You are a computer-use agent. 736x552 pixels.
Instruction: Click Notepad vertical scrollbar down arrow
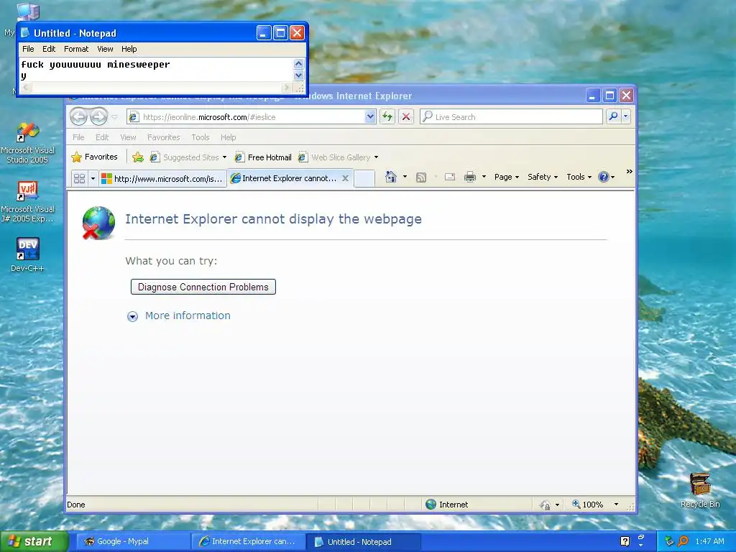click(299, 75)
